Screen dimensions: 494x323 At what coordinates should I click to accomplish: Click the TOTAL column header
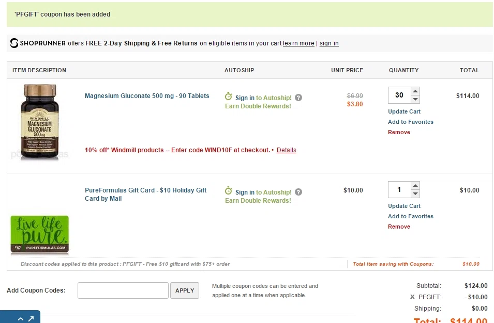(469, 70)
